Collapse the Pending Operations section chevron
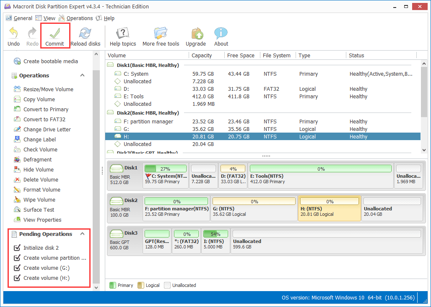 (82, 234)
